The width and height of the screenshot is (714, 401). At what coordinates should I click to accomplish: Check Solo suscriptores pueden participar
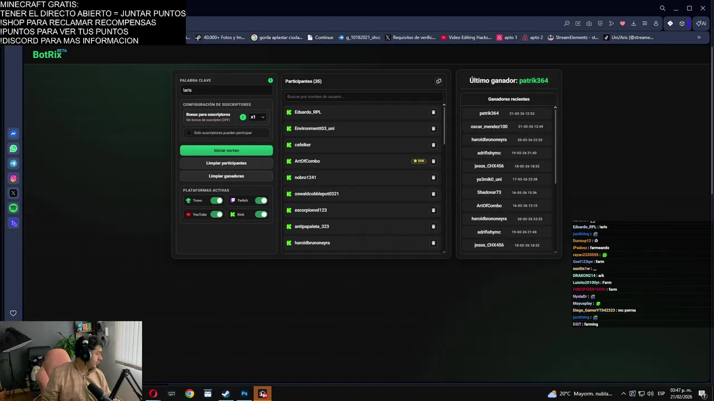pos(189,133)
